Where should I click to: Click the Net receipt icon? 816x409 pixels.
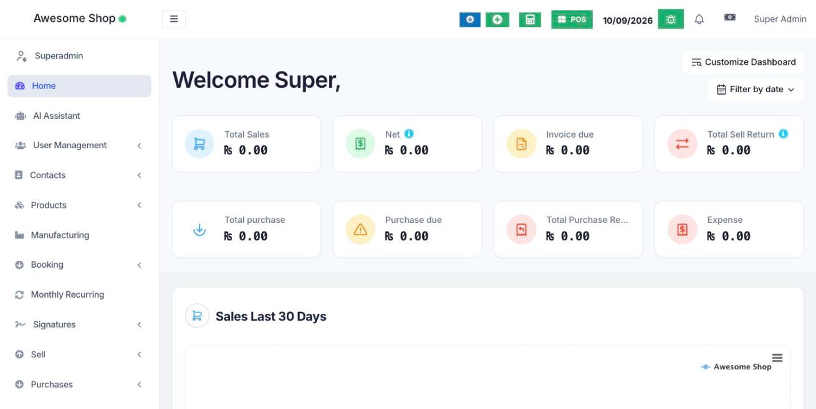coord(360,144)
